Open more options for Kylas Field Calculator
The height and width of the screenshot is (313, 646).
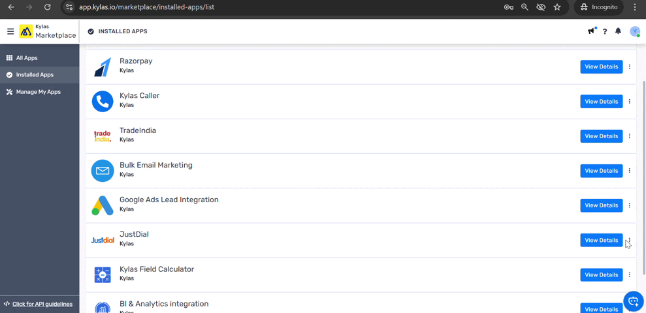click(630, 275)
